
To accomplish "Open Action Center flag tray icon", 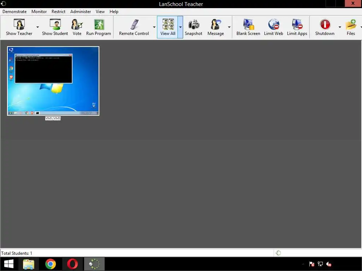I will pos(312,264).
